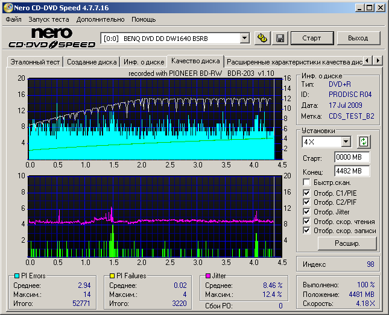Click the cyan PI Errors color swatch

click(x=16, y=276)
